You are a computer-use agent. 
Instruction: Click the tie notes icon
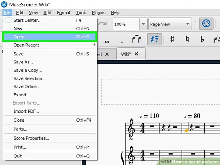click(x=137, y=40)
